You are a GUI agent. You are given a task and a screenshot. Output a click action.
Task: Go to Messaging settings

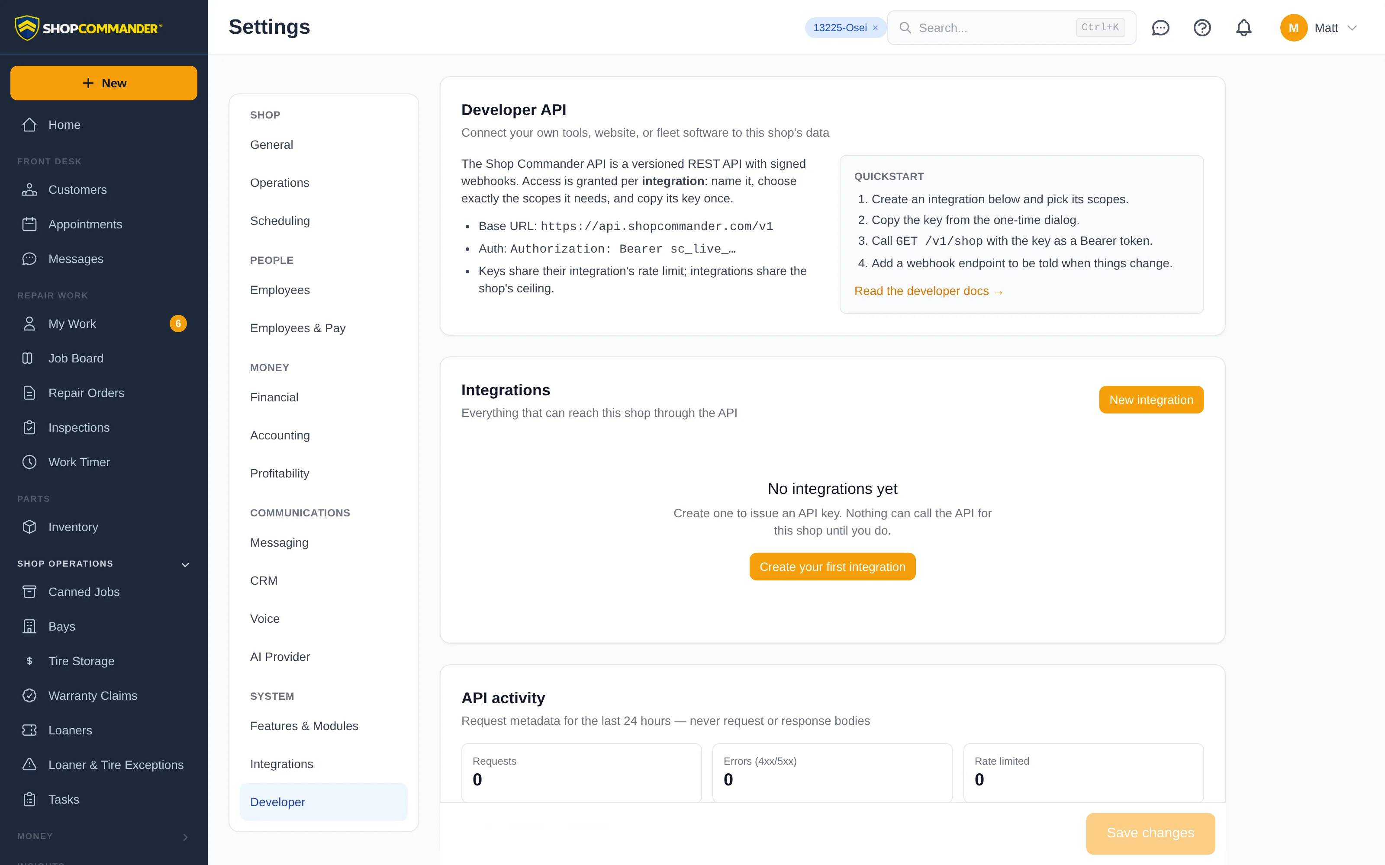coord(323,543)
